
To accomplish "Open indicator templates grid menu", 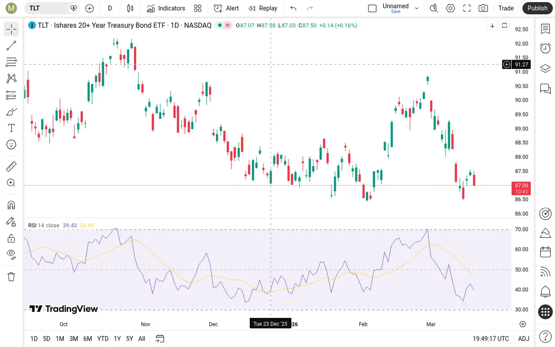I will [198, 8].
